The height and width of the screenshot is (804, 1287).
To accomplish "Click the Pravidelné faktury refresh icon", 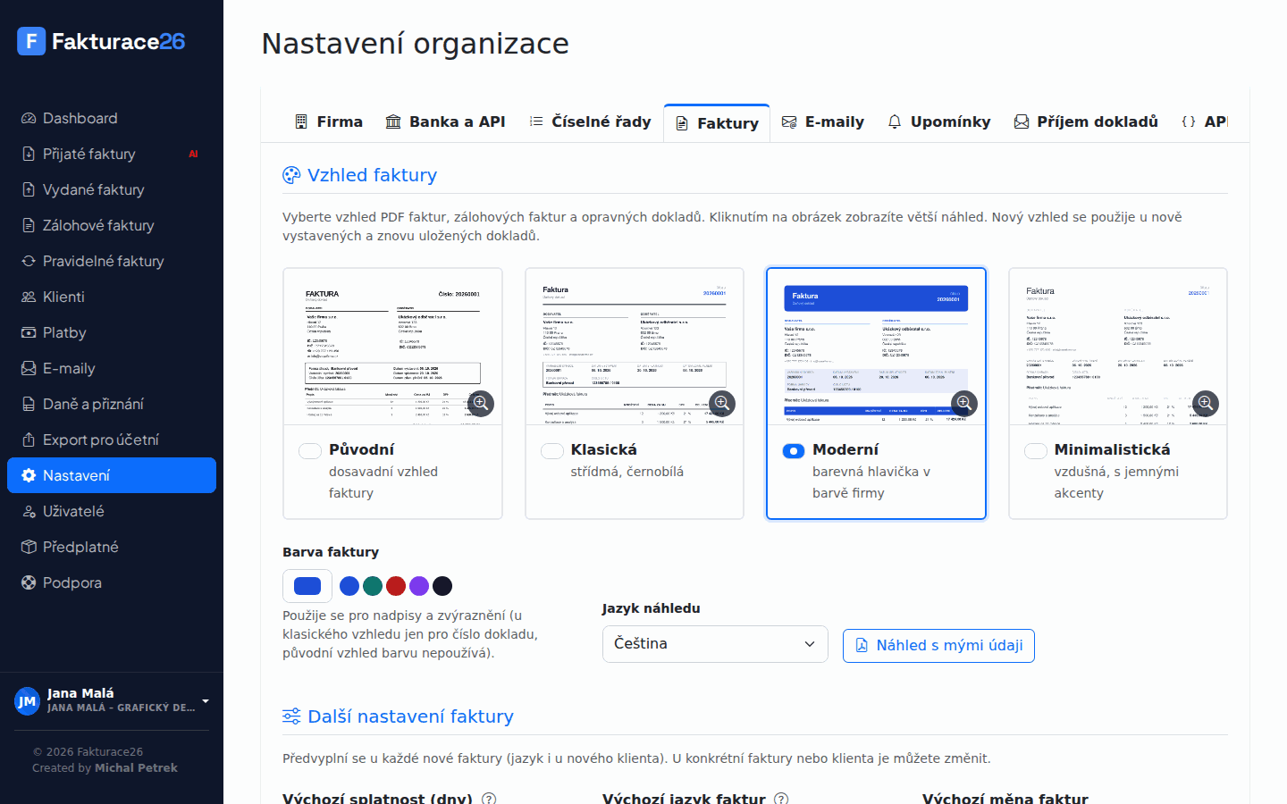I will coord(29,261).
